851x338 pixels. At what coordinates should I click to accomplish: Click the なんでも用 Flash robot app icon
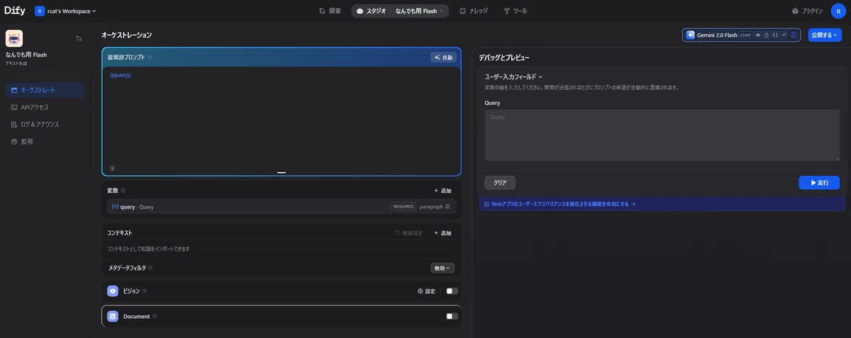coord(14,38)
